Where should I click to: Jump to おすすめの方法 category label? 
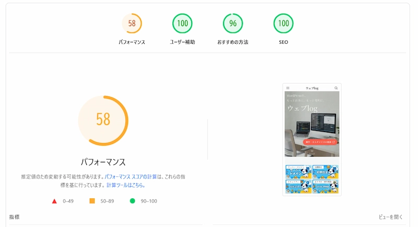coord(233,42)
